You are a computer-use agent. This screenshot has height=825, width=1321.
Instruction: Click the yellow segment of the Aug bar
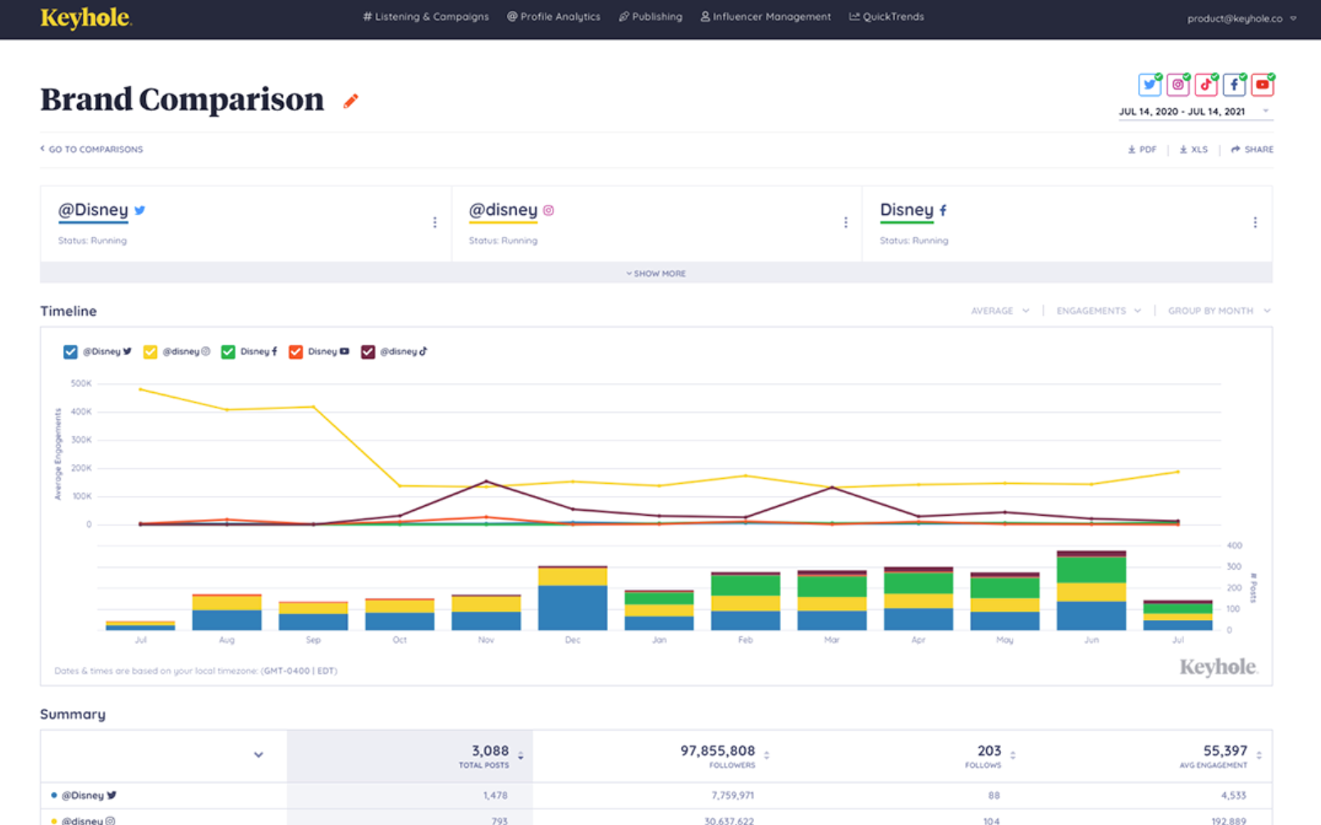point(226,603)
